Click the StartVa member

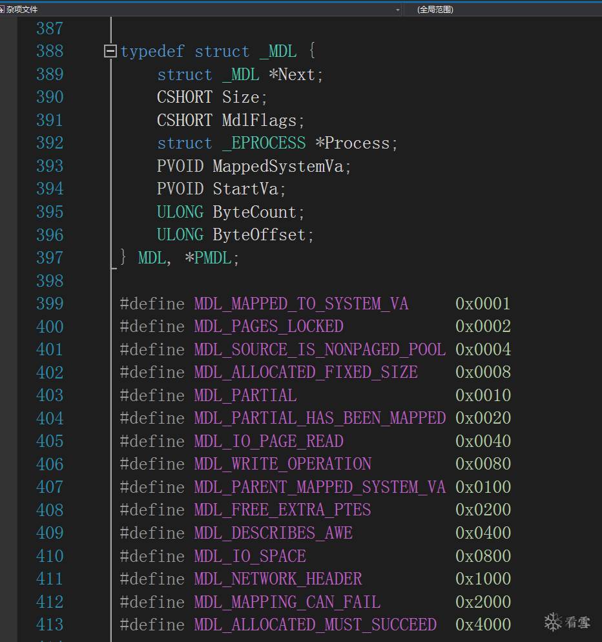pyautogui.click(x=245, y=189)
